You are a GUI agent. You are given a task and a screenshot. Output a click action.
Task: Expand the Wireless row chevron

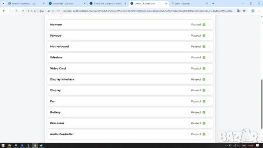point(209,58)
